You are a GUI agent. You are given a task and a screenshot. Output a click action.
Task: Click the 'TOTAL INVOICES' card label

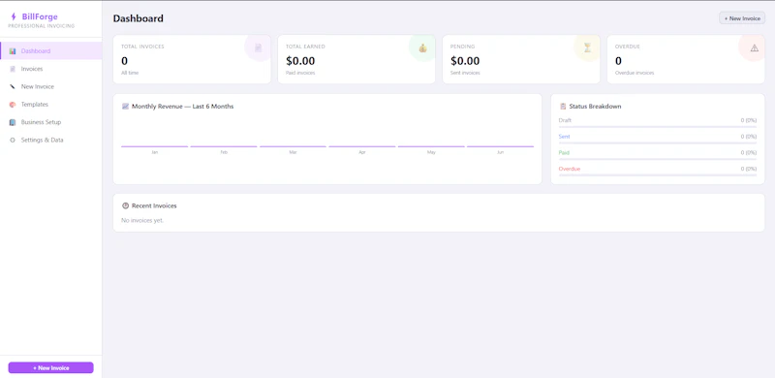142,47
